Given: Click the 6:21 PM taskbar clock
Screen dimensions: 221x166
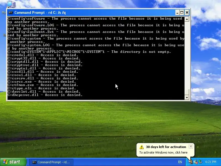Looking at the screenshot, I should point(211,162).
